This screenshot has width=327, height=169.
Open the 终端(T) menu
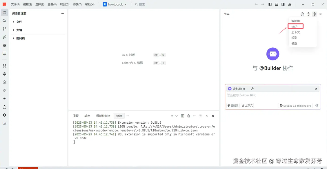tap(77, 4)
